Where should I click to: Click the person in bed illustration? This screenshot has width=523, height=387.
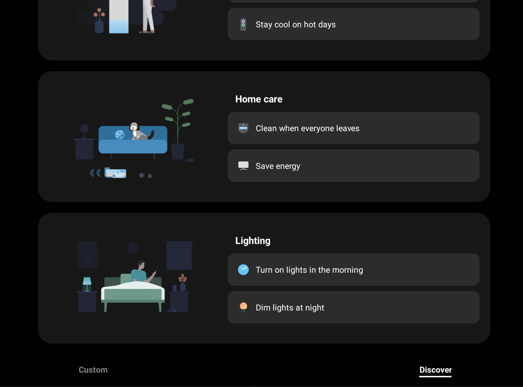143,271
